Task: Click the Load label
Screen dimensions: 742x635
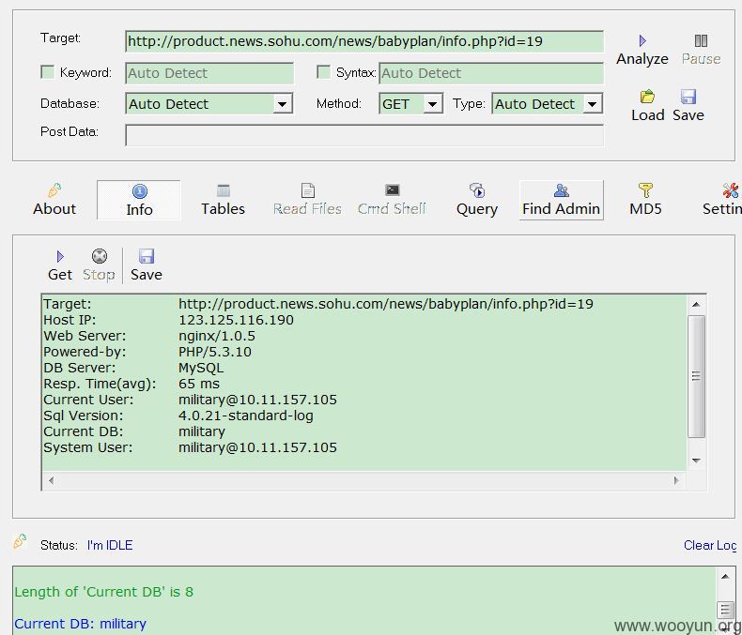Action: pos(647,115)
